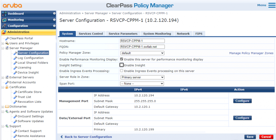This screenshot has width=276, height=140.
Task: Expand the Dashboard section arrow
Action: 54,13
